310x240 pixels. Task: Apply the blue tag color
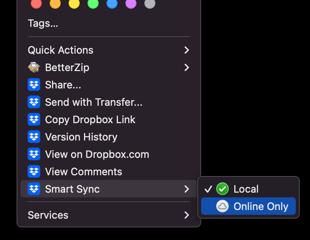(112, 3)
